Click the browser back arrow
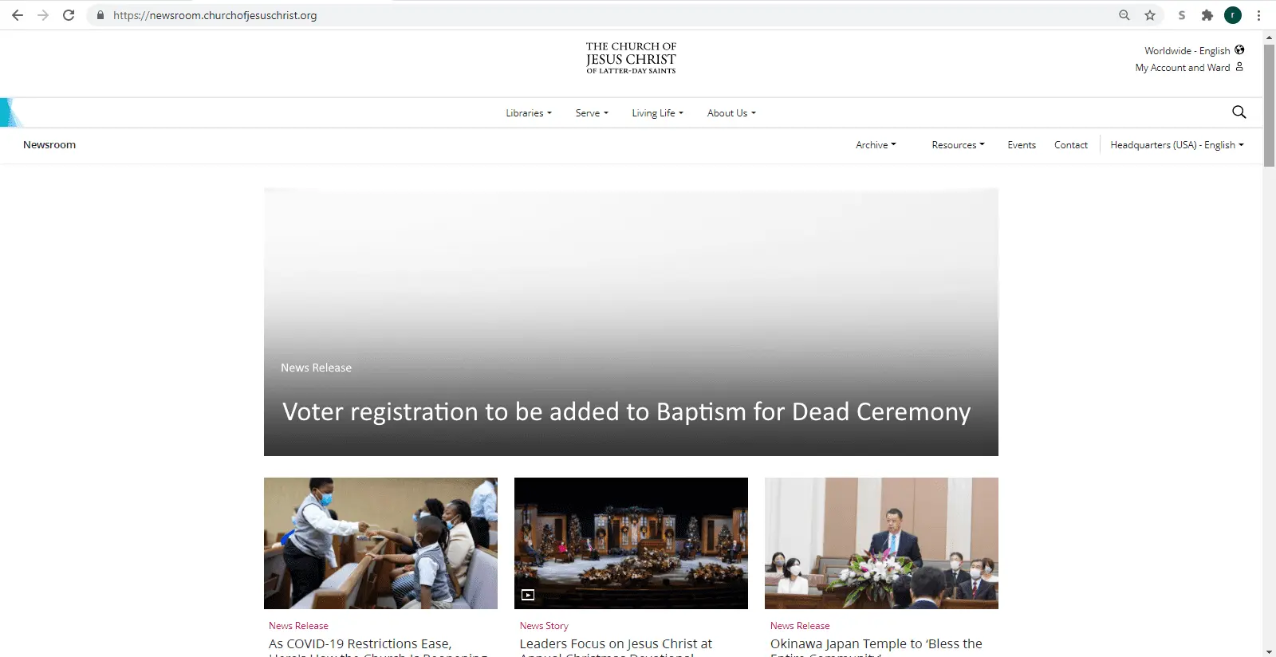This screenshot has width=1276, height=657. point(18,15)
